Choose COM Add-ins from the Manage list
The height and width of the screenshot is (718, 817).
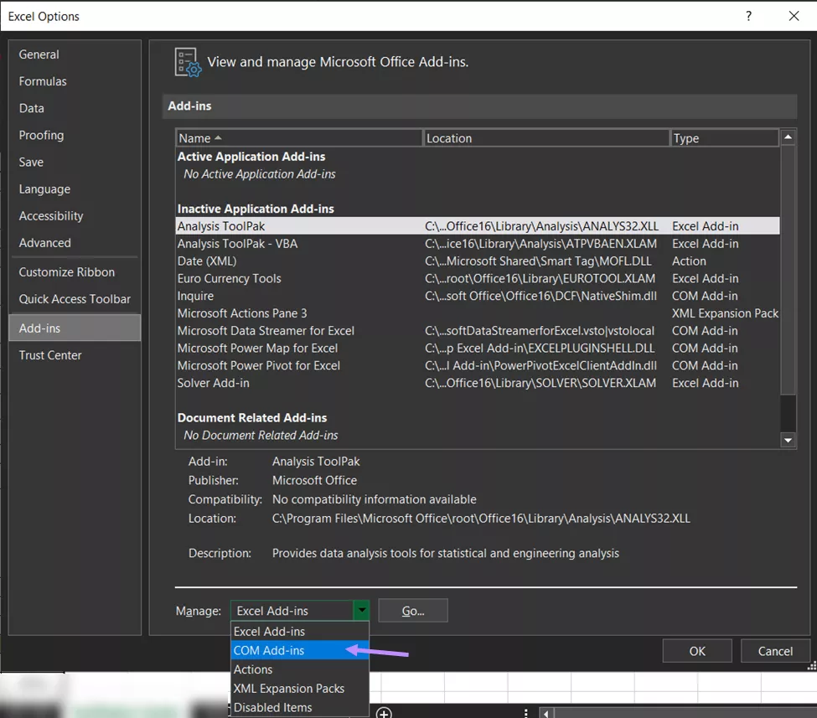point(269,650)
